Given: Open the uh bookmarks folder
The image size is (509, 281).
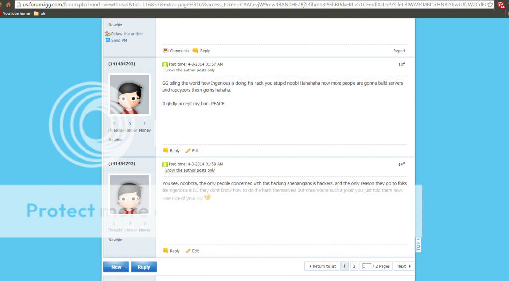Looking at the screenshot, I should tap(39, 13).
